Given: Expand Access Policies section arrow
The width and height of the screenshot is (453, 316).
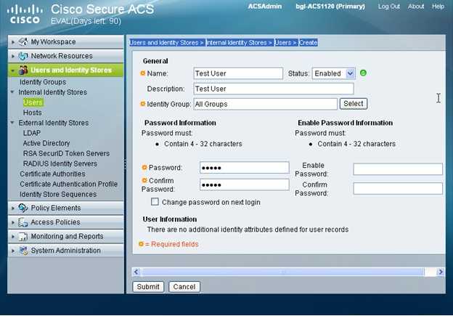Looking at the screenshot, I should 13,222.
